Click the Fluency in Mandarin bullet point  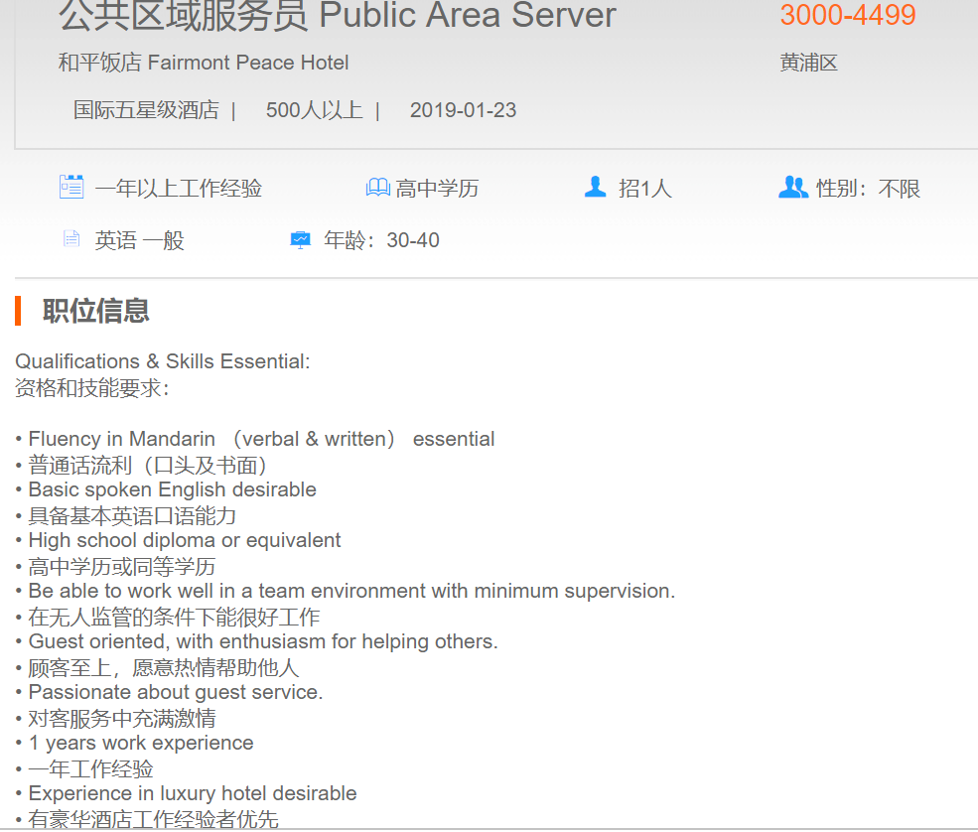point(255,439)
